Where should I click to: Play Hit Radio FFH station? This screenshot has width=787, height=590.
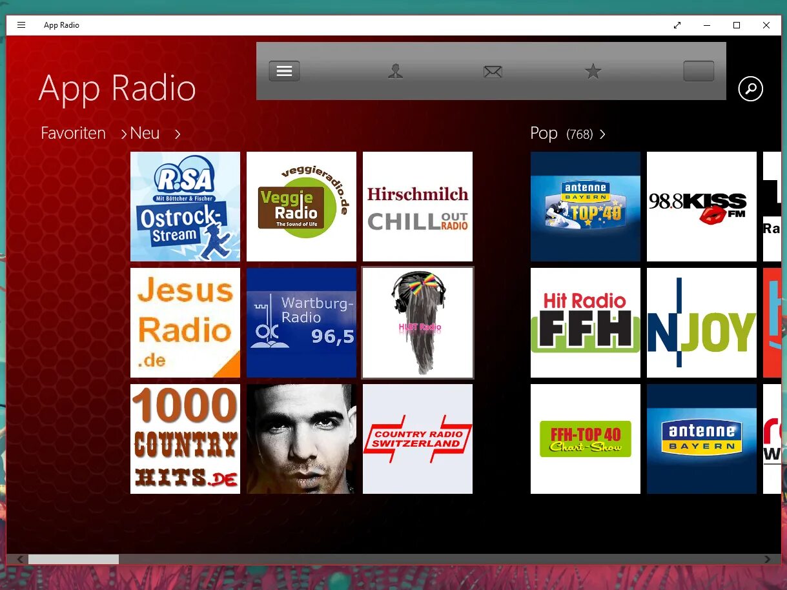coord(586,323)
